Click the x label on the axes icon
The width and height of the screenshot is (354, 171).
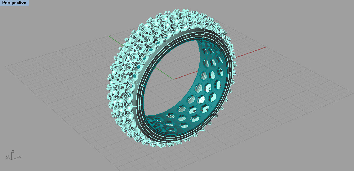pos(20,157)
